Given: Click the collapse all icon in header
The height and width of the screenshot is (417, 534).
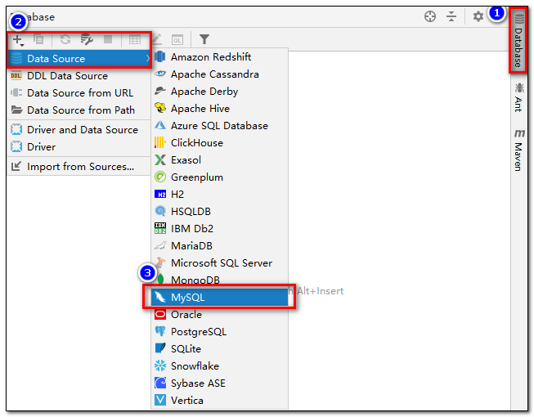Looking at the screenshot, I should [x=451, y=16].
